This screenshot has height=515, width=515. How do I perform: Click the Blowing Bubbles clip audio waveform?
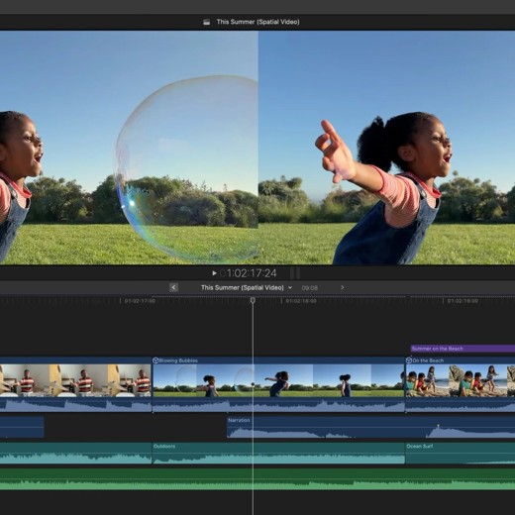(278, 405)
